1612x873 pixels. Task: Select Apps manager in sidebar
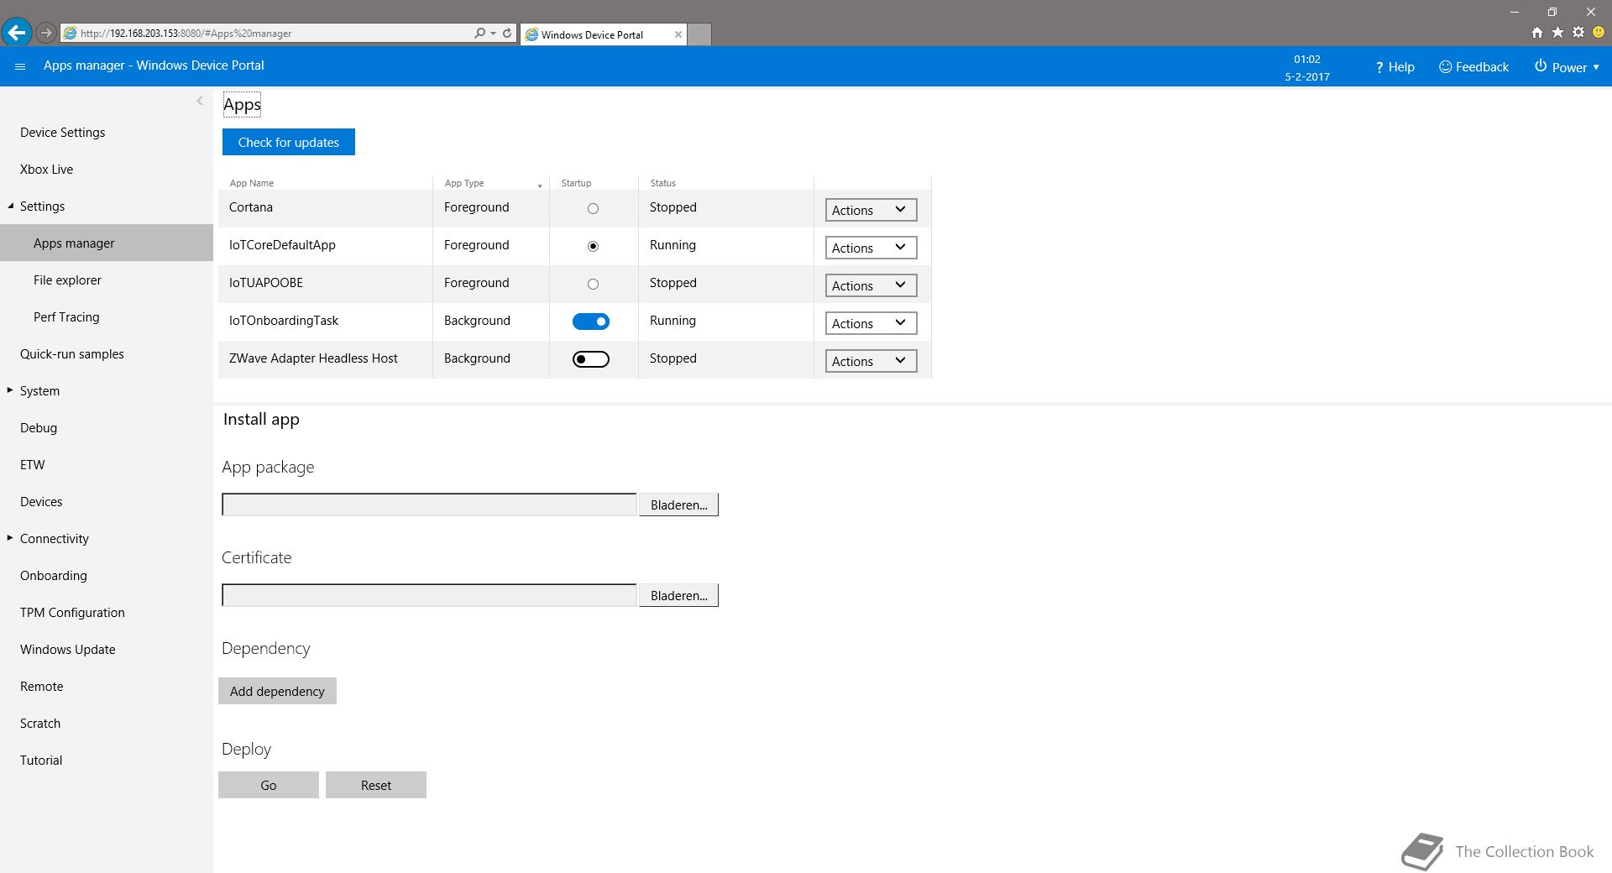point(107,243)
